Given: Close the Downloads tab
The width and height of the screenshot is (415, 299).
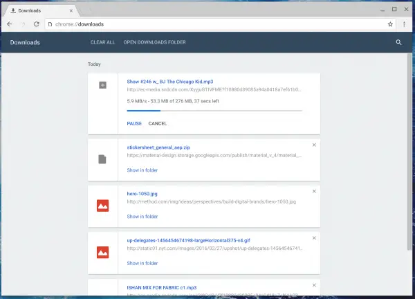Looking at the screenshot, I should (x=71, y=10).
